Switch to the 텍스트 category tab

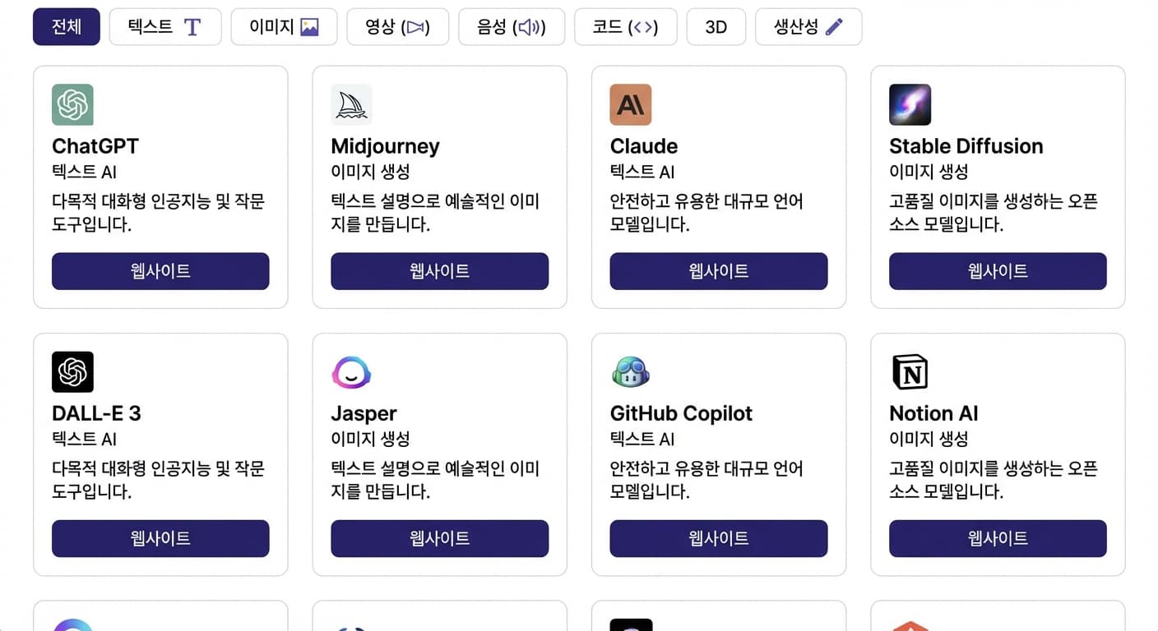tap(164, 26)
